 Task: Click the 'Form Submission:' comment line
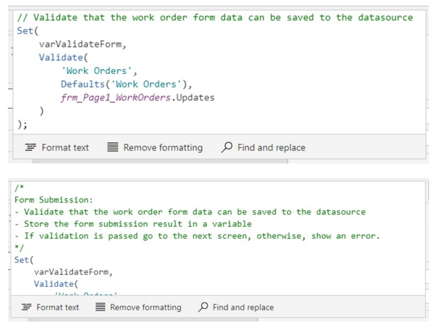(x=54, y=200)
